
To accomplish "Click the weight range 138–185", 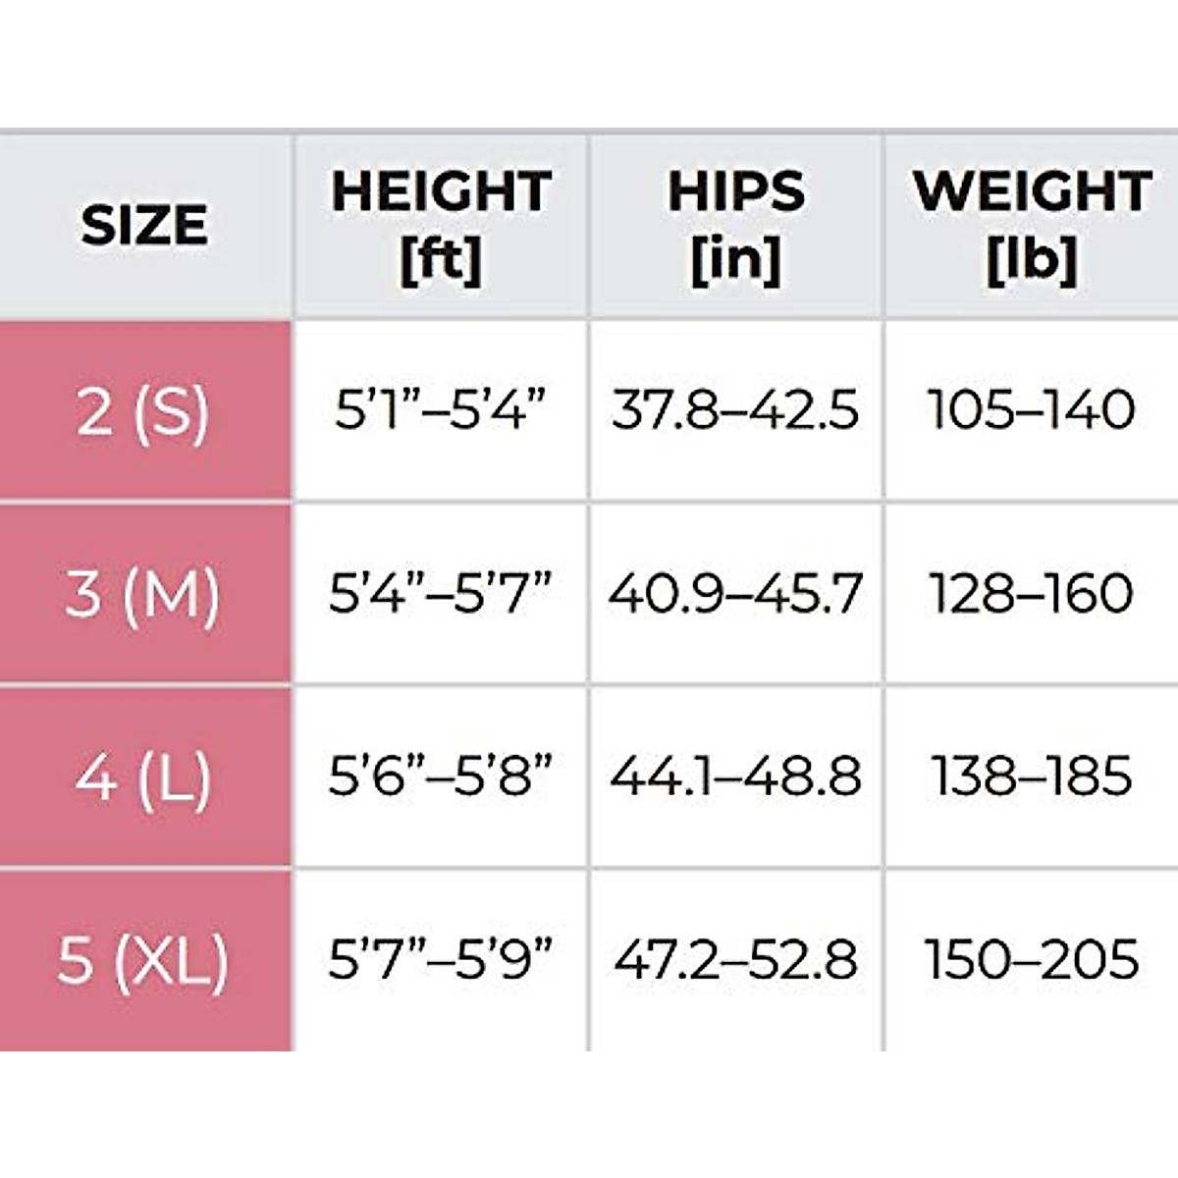I will (x=1031, y=776).
